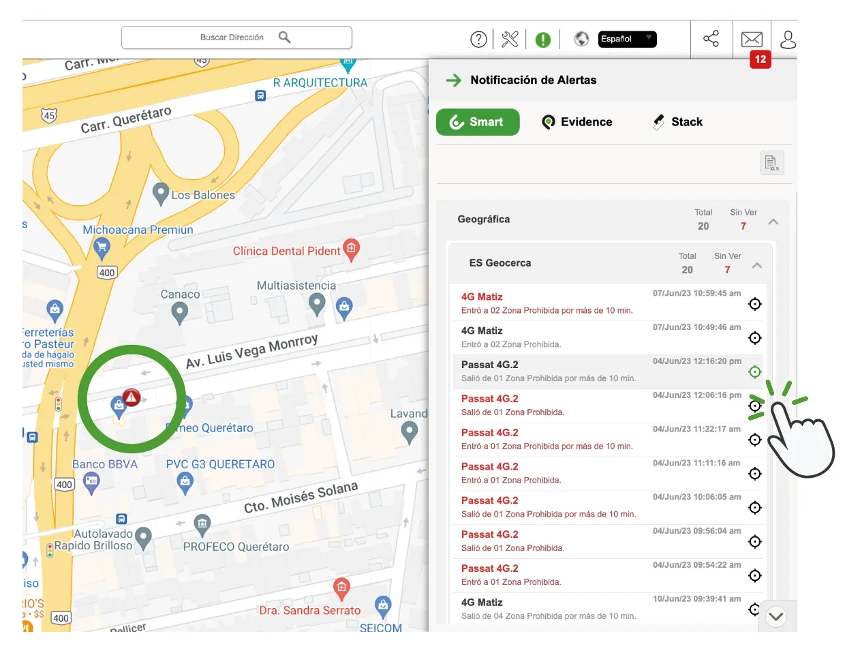Locate Passat 4G.2 alert from 10:06:05 am
Screen dimensions: 845x653
[x=754, y=508]
